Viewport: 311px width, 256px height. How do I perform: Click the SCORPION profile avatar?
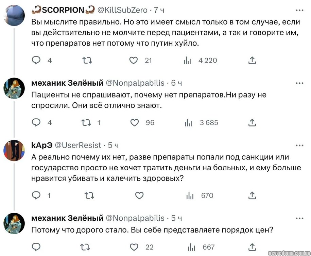pyautogui.click(x=14, y=15)
